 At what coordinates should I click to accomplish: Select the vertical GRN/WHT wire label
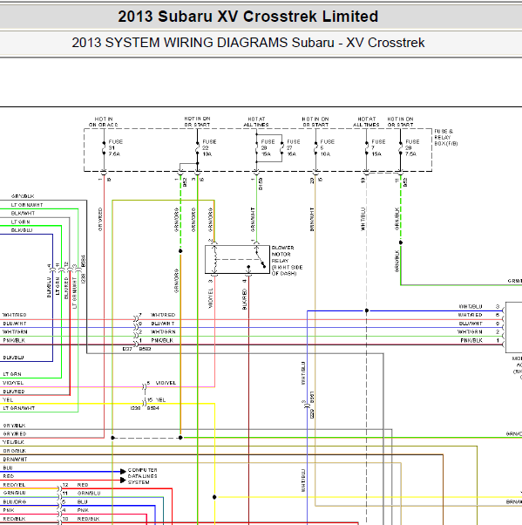(x=253, y=220)
